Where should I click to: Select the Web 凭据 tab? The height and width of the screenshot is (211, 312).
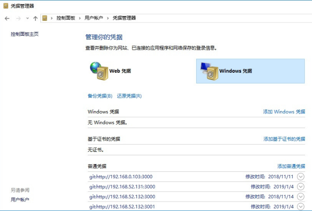(x=110, y=71)
